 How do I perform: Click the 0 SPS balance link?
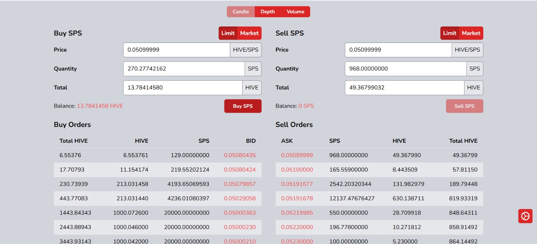click(x=306, y=106)
